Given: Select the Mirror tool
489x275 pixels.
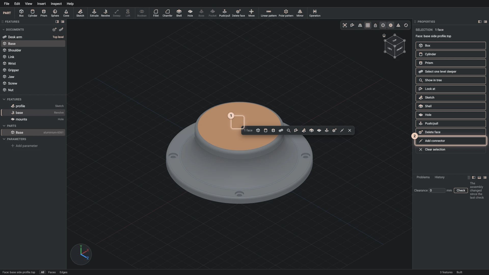Looking at the screenshot, I should (300, 13).
